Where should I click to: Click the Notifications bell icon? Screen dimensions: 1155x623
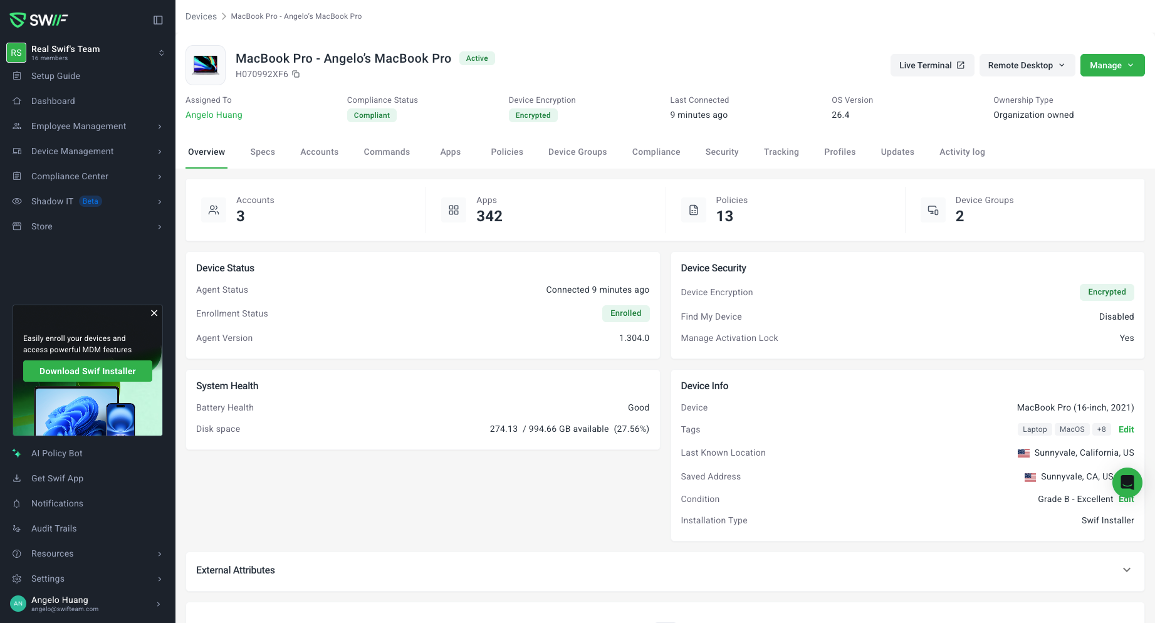point(17,503)
